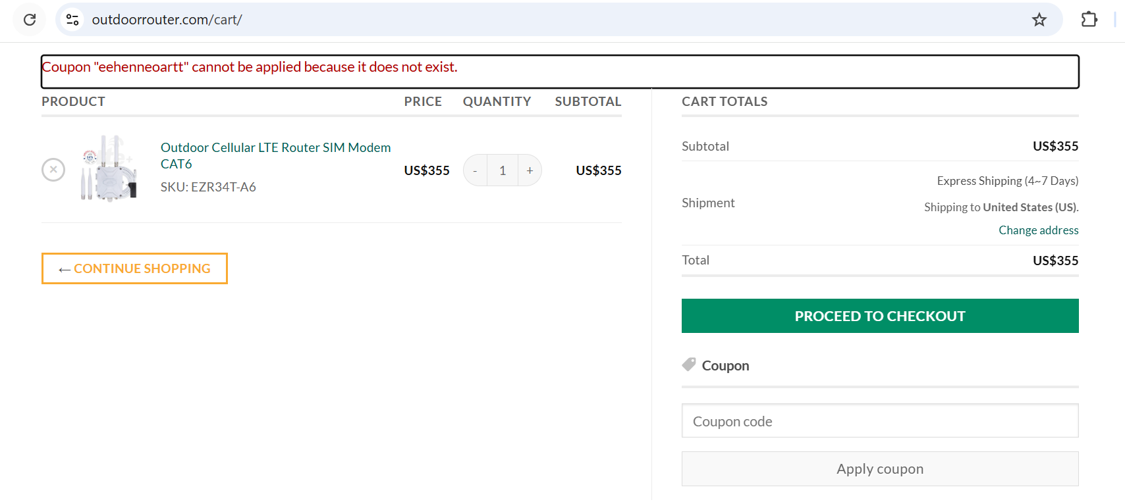Apply the coupon
Image resolution: width=1125 pixels, height=504 pixels.
click(x=880, y=469)
